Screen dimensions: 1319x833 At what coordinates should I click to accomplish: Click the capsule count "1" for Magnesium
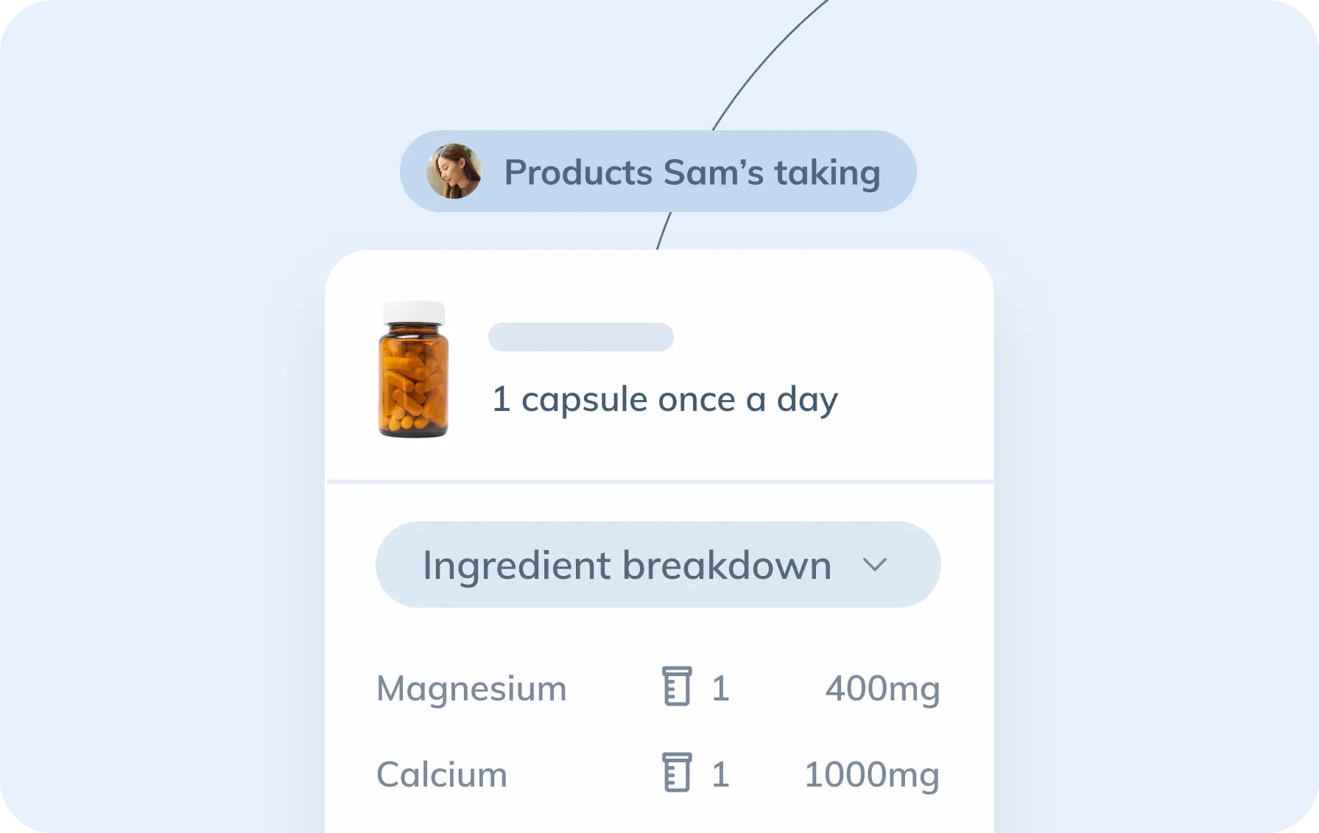pos(720,689)
